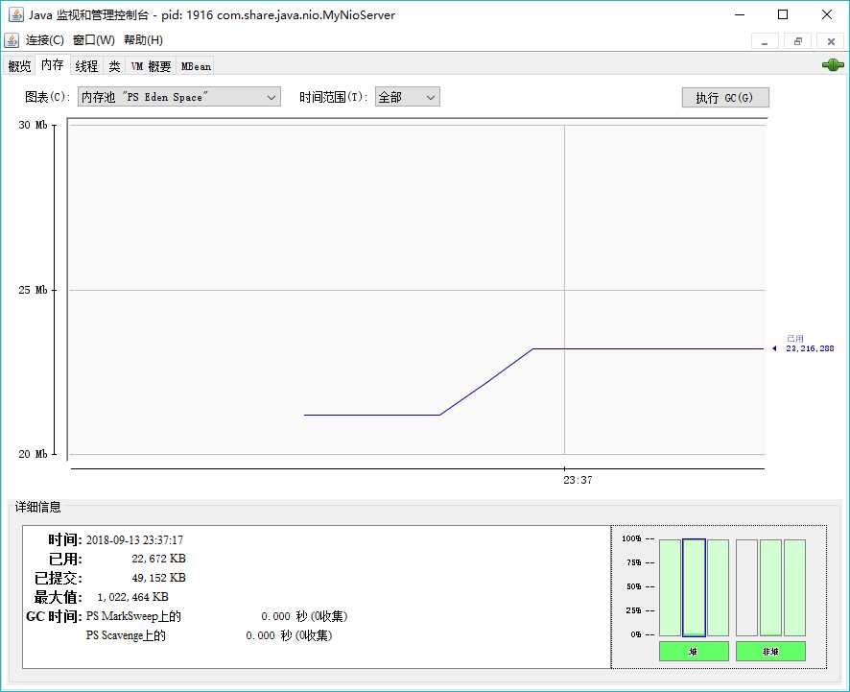Click the 已用 value marker on chart

(x=804, y=344)
